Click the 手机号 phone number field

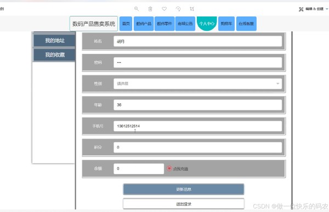coord(197,126)
